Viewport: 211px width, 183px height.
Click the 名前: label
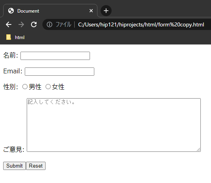(11, 55)
